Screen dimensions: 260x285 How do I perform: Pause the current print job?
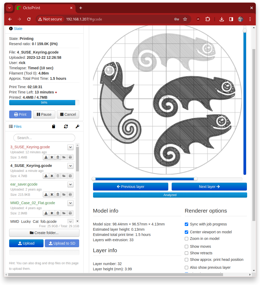44,114
